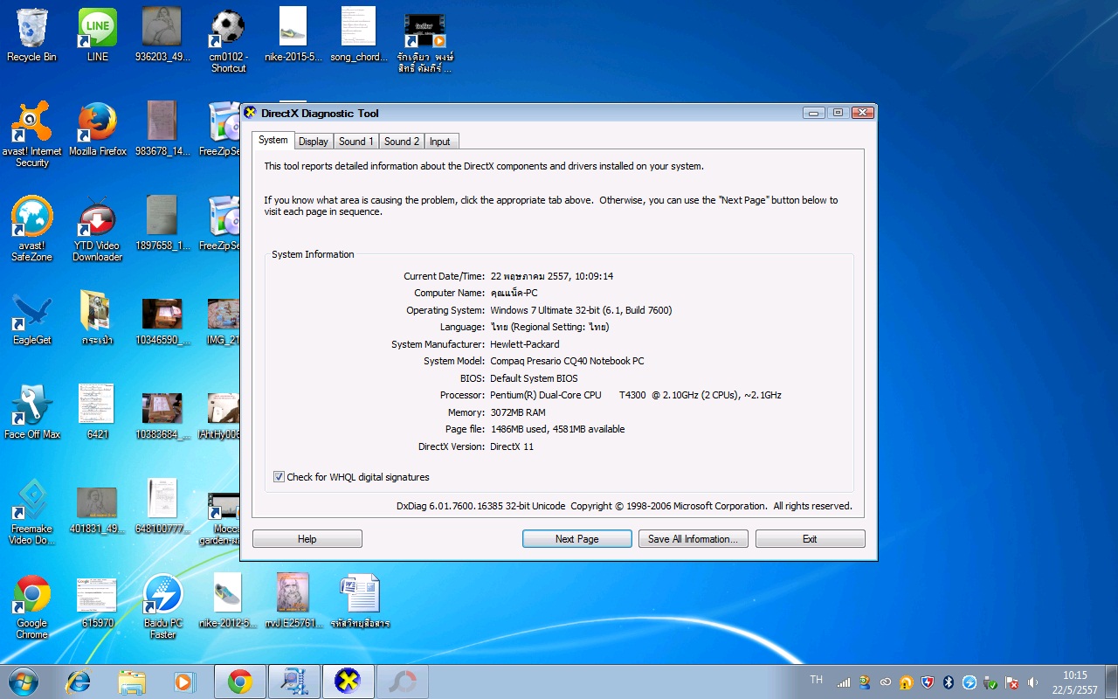Click the volume speaker tray icon
This screenshot has width=1118, height=699.
pos(1033,682)
